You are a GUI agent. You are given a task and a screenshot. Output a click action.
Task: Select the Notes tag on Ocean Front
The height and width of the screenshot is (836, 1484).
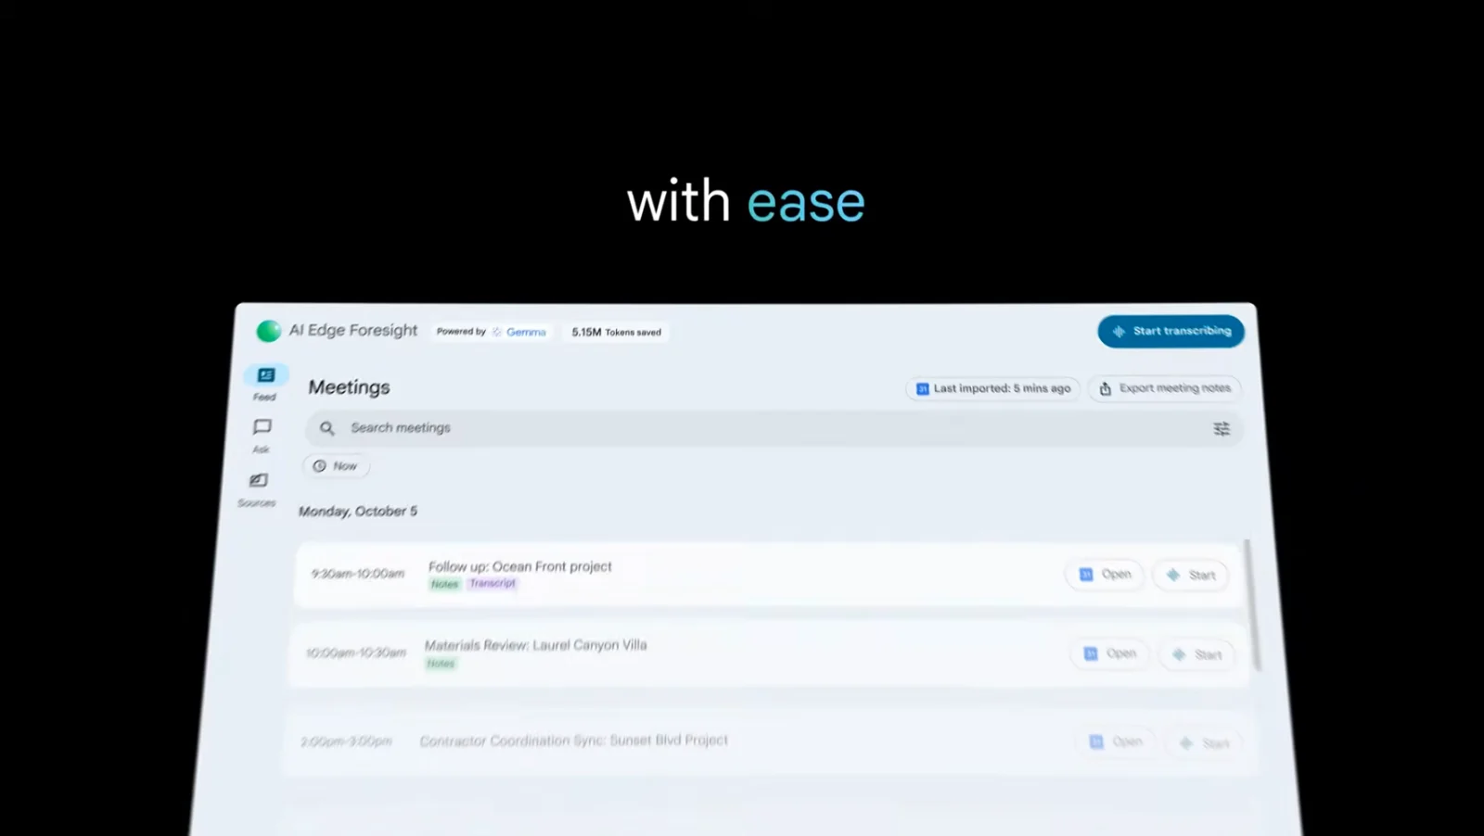point(444,584)
